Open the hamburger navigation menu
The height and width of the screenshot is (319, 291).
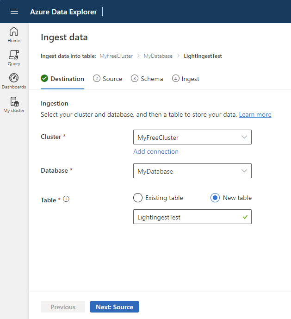[14, 12]
